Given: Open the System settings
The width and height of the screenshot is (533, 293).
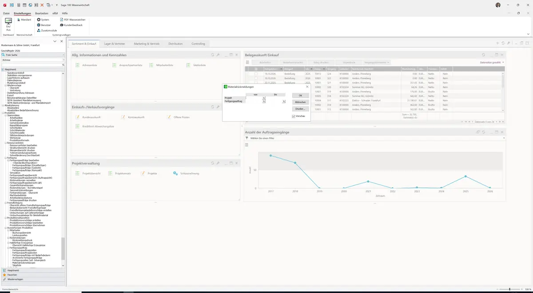Looking at the screenshot, I should tap(43, 20).
